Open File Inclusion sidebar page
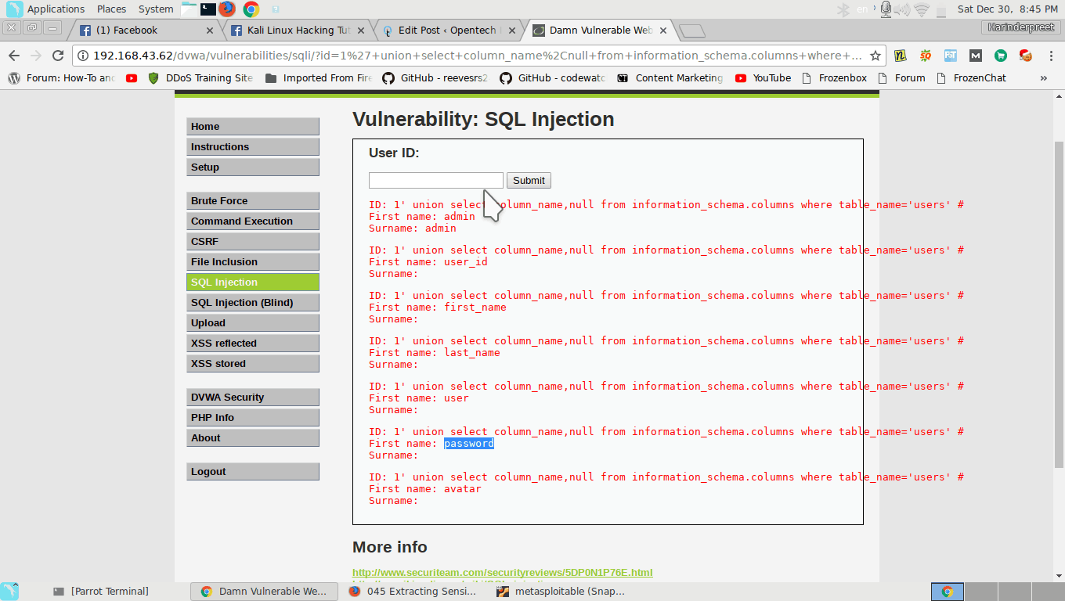 pos(253,262)
